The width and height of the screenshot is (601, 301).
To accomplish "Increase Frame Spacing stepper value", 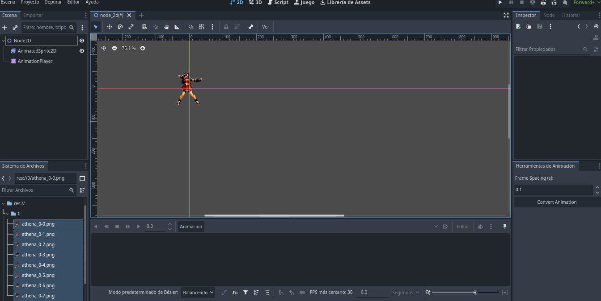I will (x=597, y=188).
